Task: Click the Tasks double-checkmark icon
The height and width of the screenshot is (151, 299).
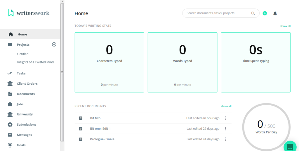Action: pyautogui.click(x=10, y=73)
